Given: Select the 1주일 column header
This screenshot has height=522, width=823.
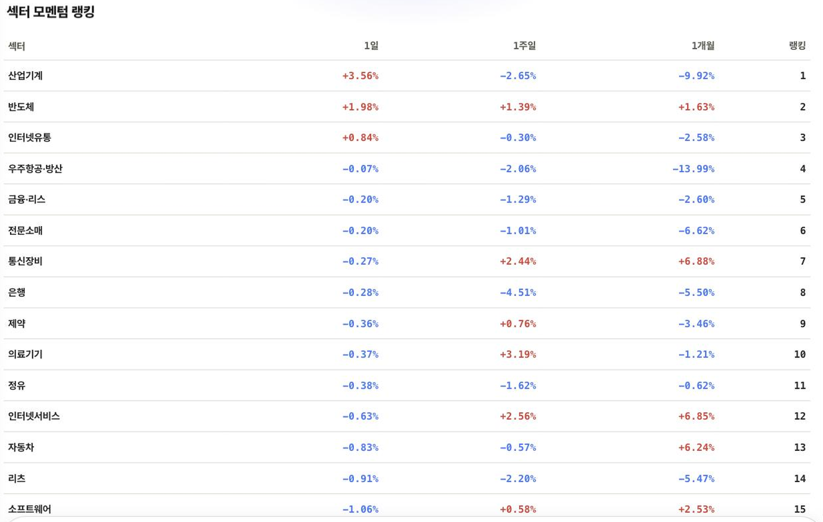Looking at the screenshot, I should 524,46.
